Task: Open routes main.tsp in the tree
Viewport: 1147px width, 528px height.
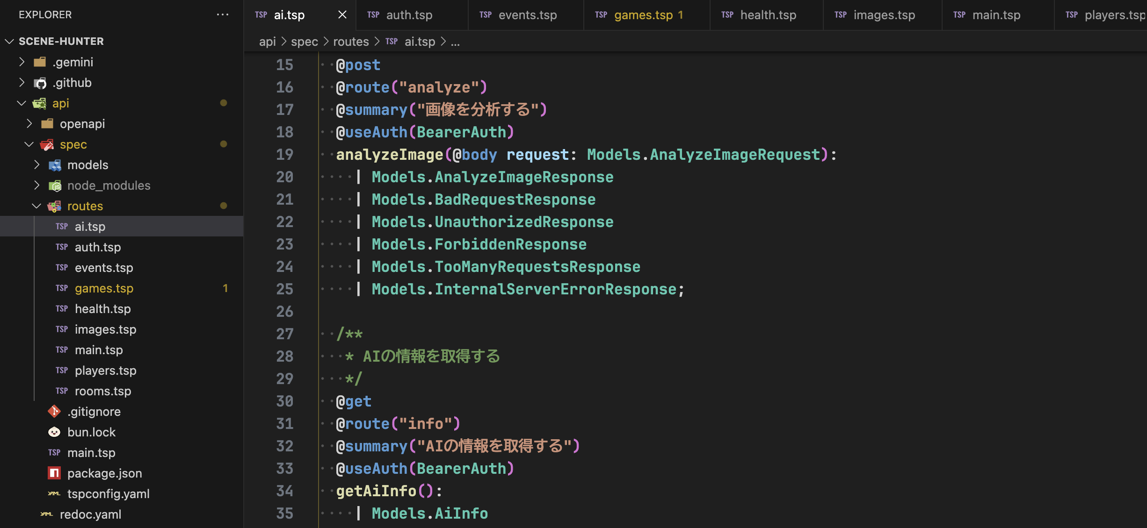Action: (x=122, y=350)
